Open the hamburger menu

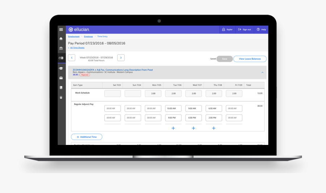coord(61,29)
